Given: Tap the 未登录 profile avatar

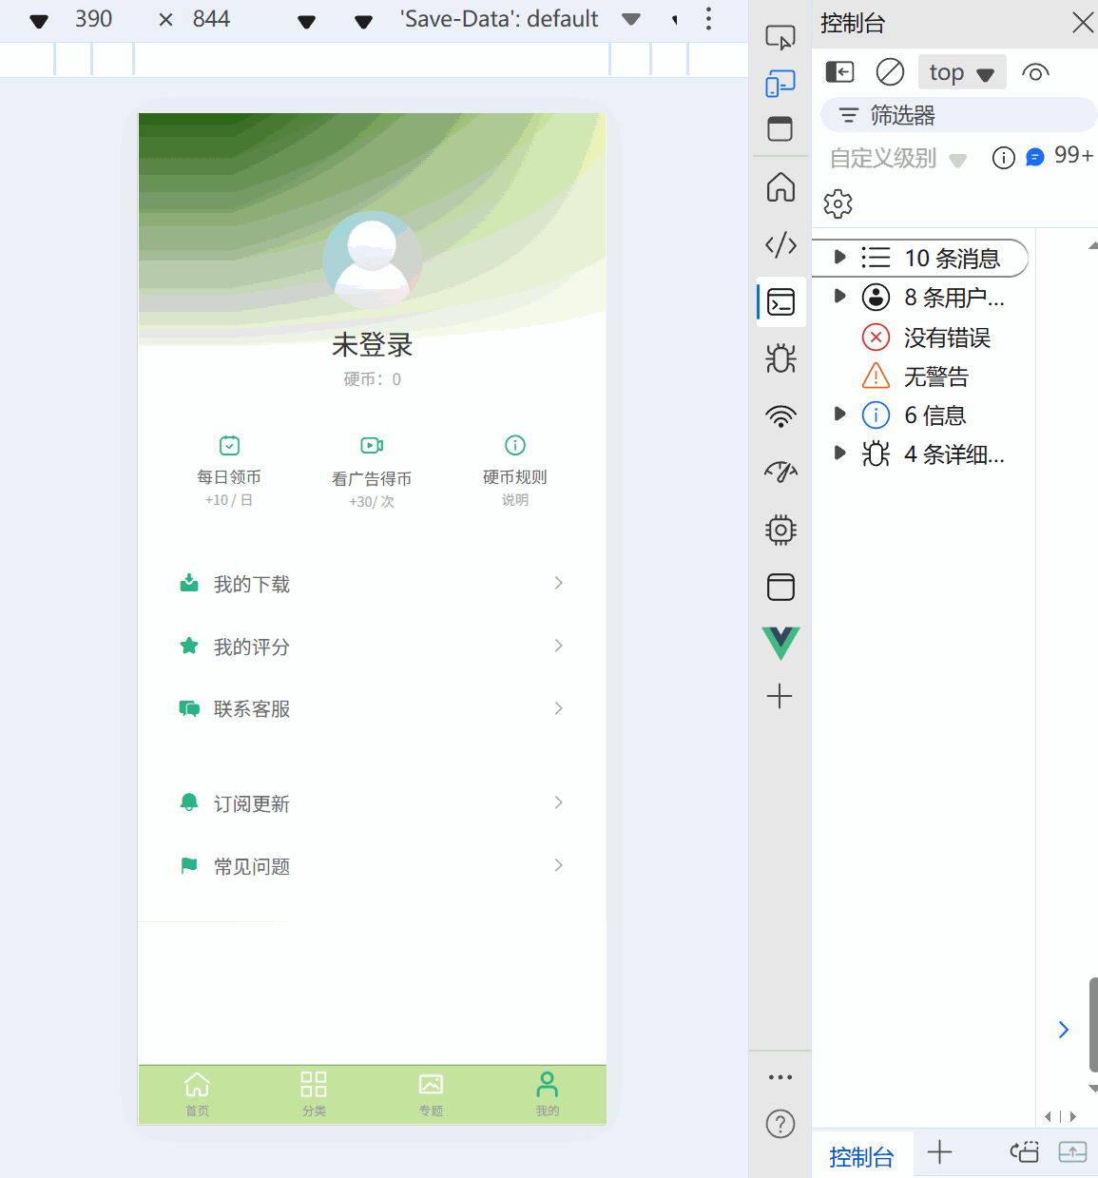Looking at the screenshot, I should click(372, 259).
